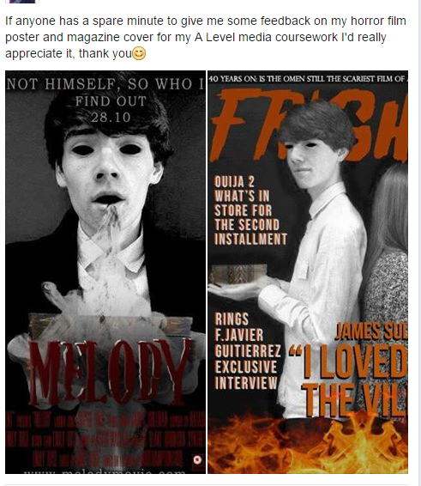Click the small red logo on Melody poster
Image resolution: width=421 pixels, height=486 pixels.
click(197, 459)
